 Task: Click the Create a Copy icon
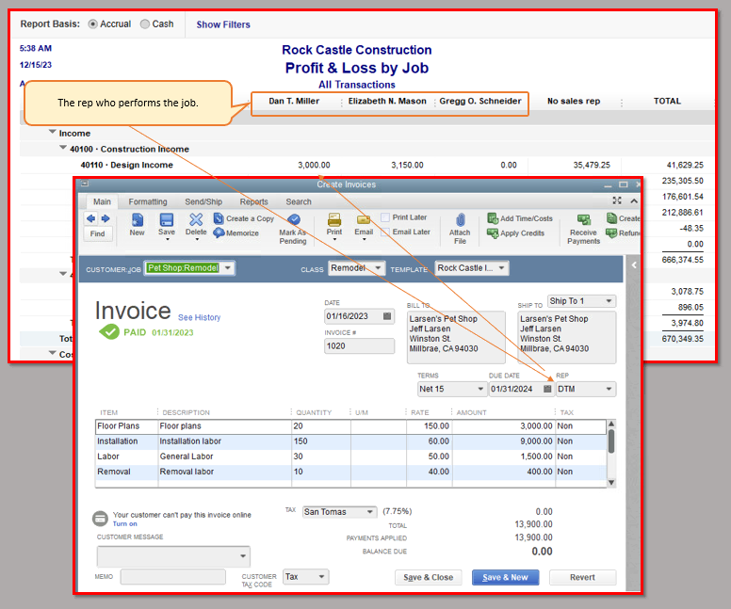[219, 218]
